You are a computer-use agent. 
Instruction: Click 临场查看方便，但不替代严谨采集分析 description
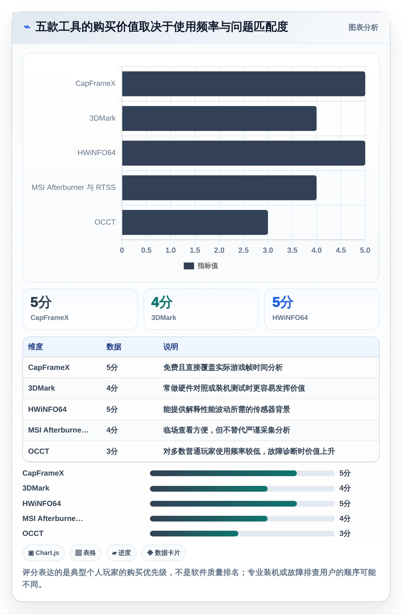point(227,430)
